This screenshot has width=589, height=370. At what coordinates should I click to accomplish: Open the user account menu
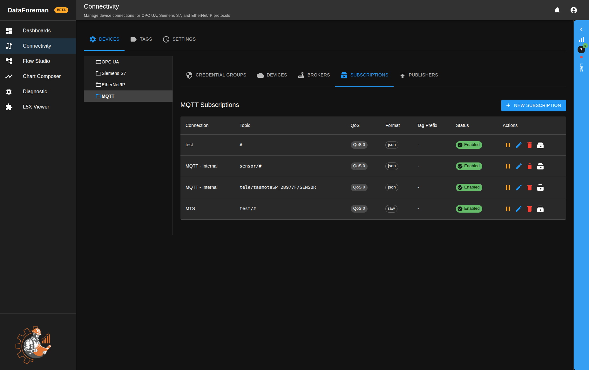(x=573, y=10)
